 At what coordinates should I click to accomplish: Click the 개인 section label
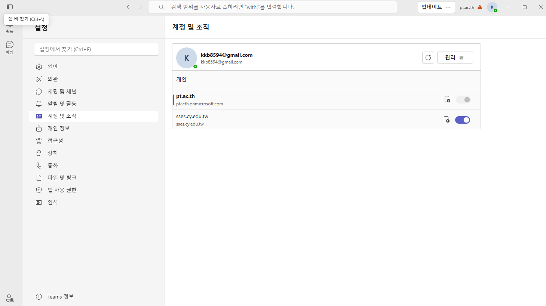(181, 80)
